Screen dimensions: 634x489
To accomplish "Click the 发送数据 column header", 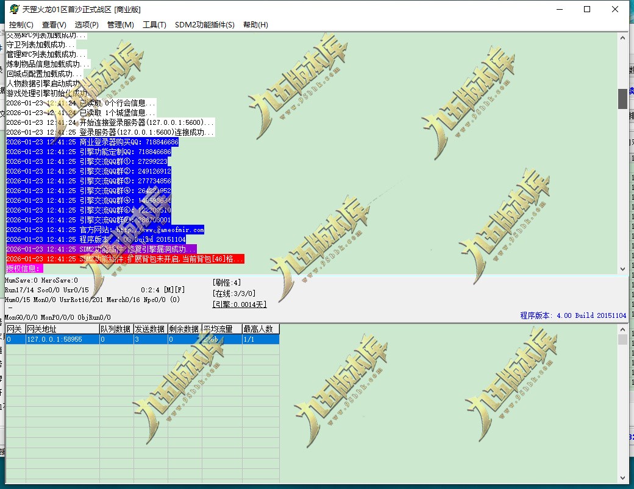I will click(151, 329).
